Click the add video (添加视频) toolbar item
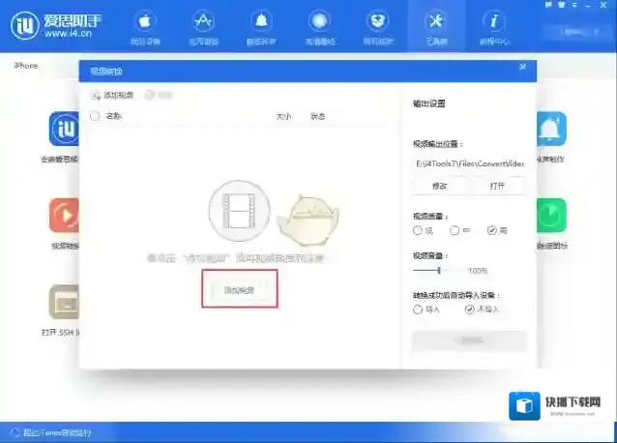The width and height of the screenshot is (617, 443). [x=112, y=95]
